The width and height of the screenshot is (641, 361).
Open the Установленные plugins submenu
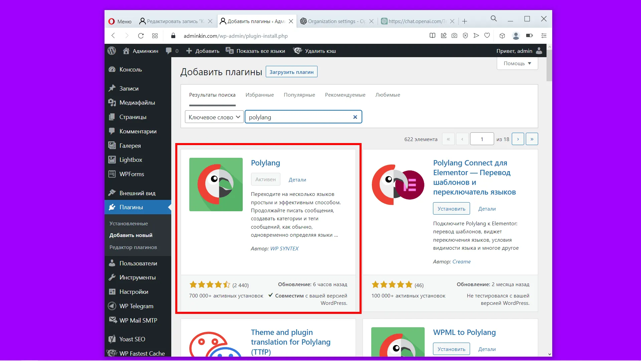click(129, 224)
